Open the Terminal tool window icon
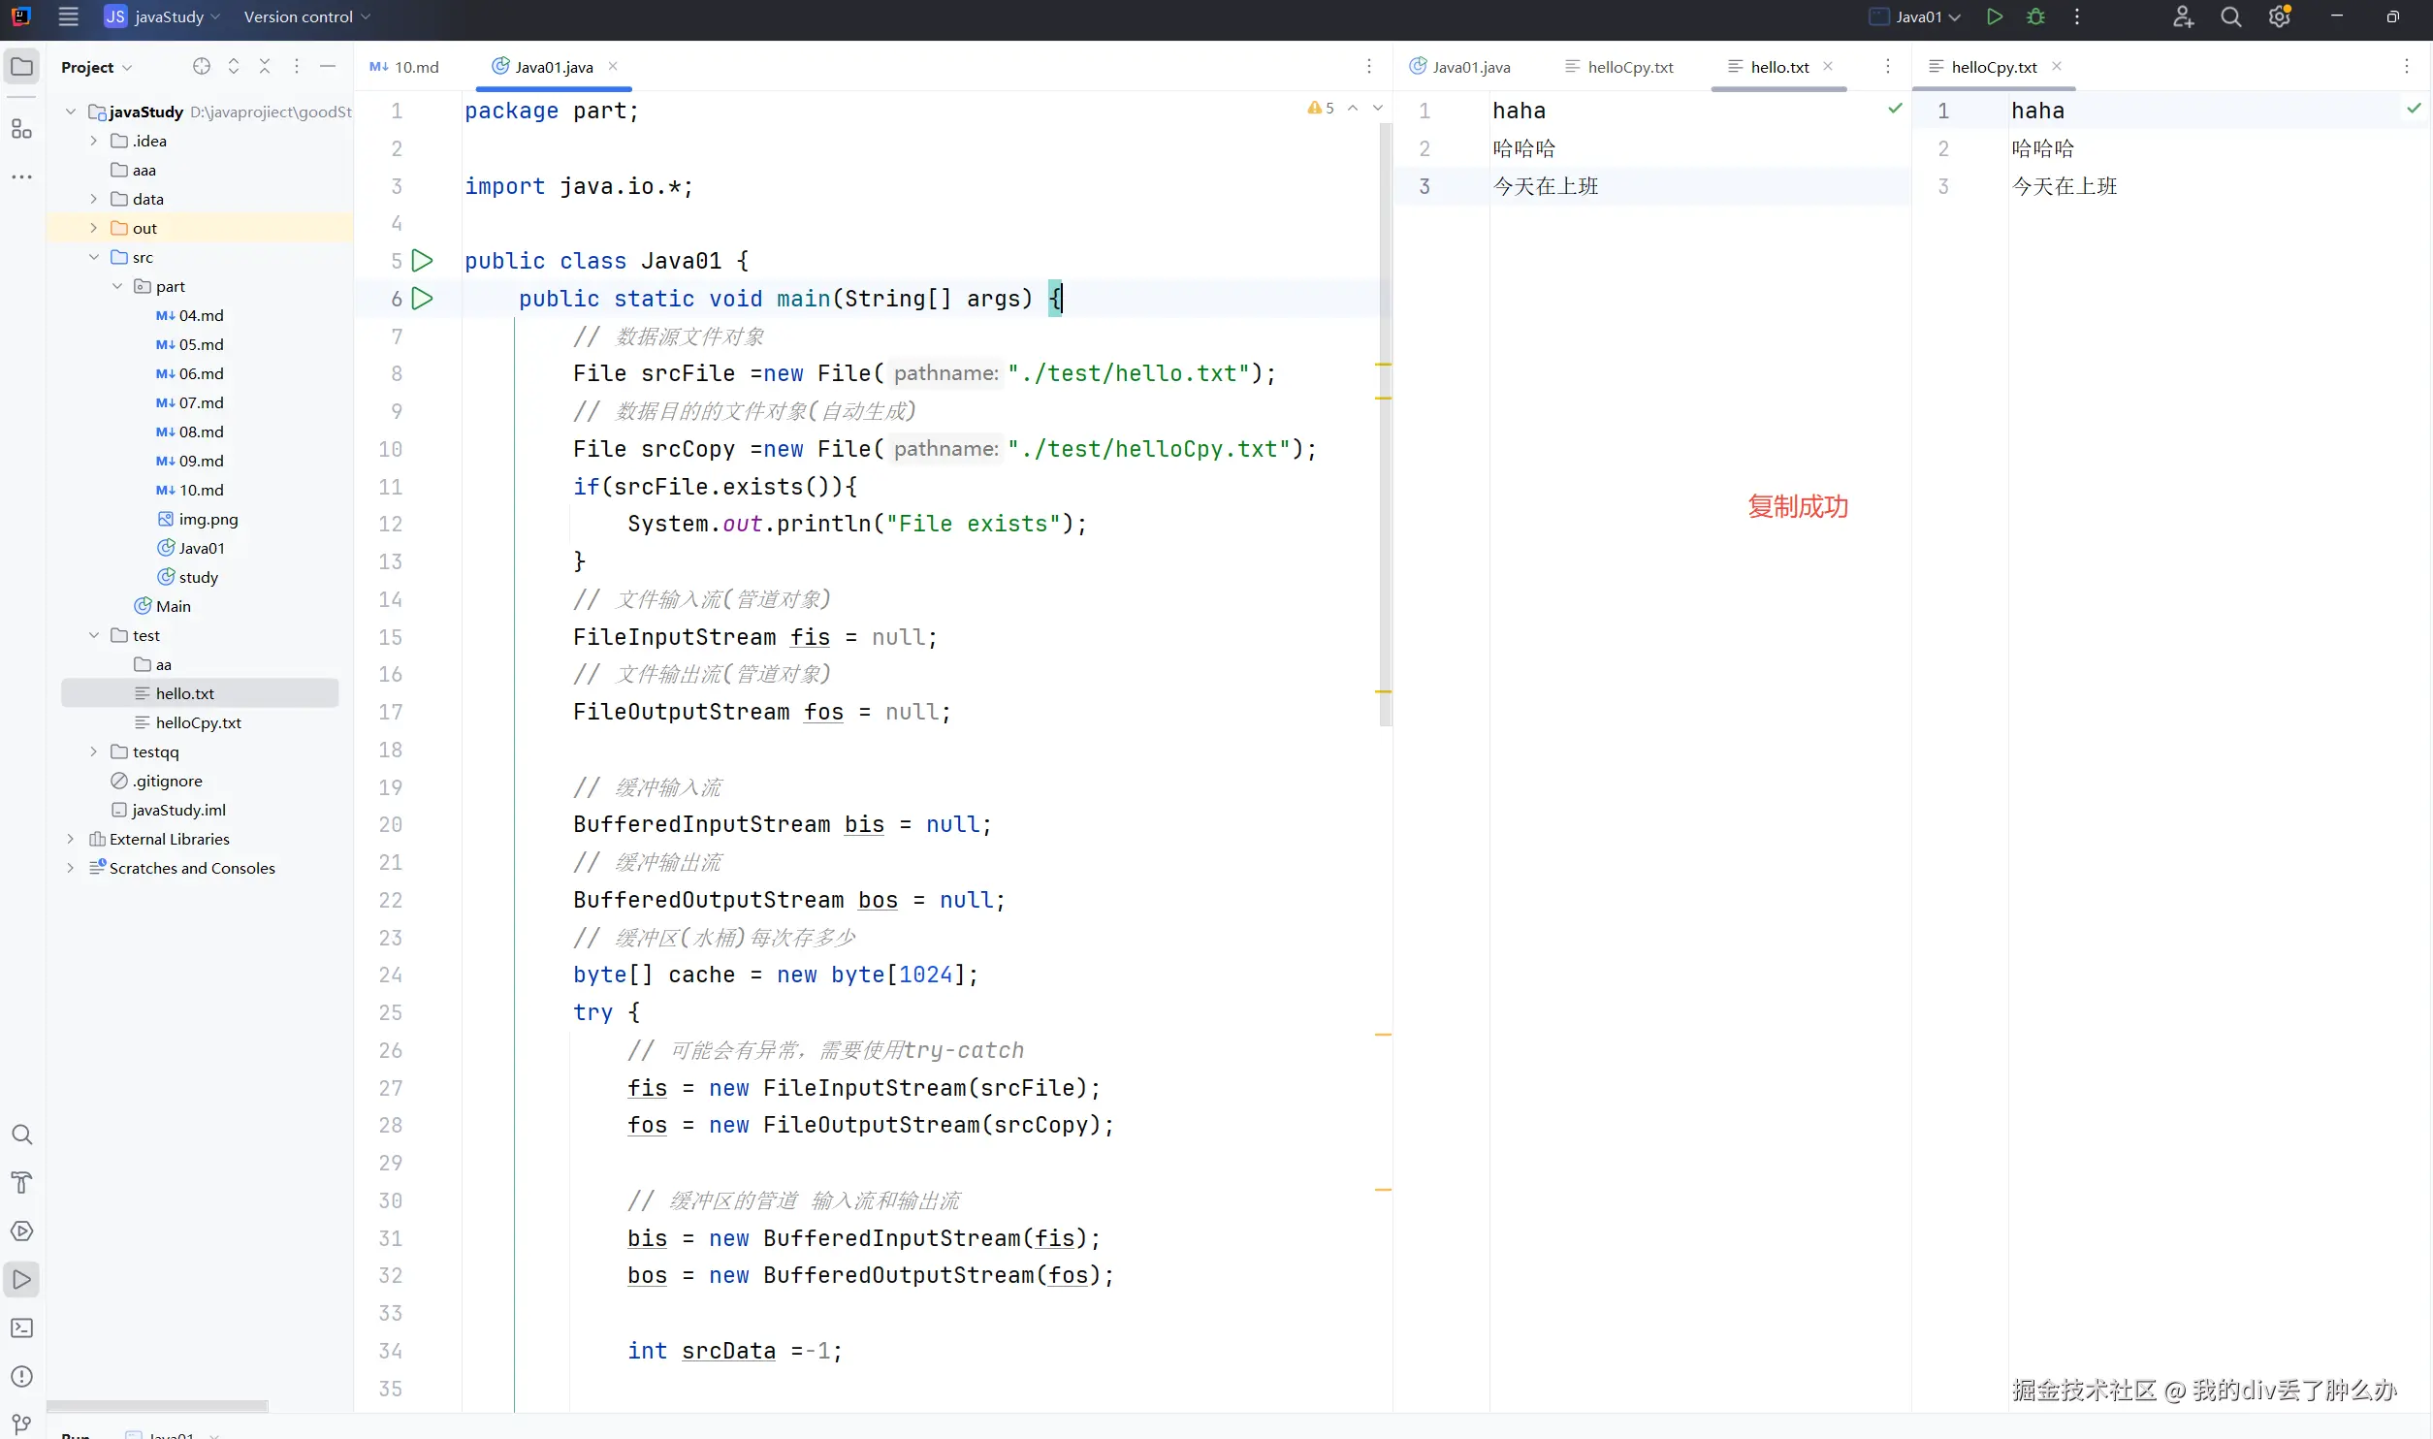 coord(21,1327)
